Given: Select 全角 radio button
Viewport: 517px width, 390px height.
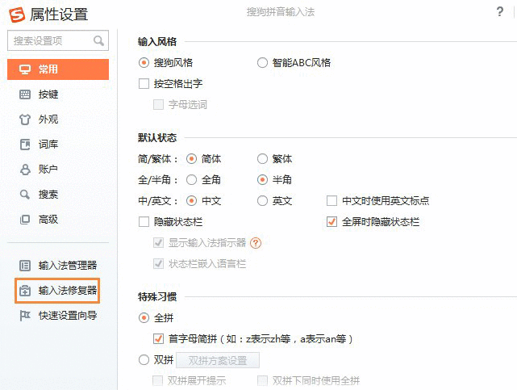Looking at the screenshot, I should pos(191,180).
